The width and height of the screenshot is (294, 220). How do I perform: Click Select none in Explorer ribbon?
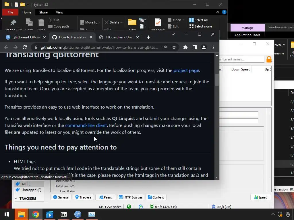point(201,26)
